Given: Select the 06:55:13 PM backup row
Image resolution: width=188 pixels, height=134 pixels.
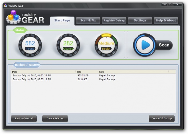Looking at the screenshot, I should 93,79.
